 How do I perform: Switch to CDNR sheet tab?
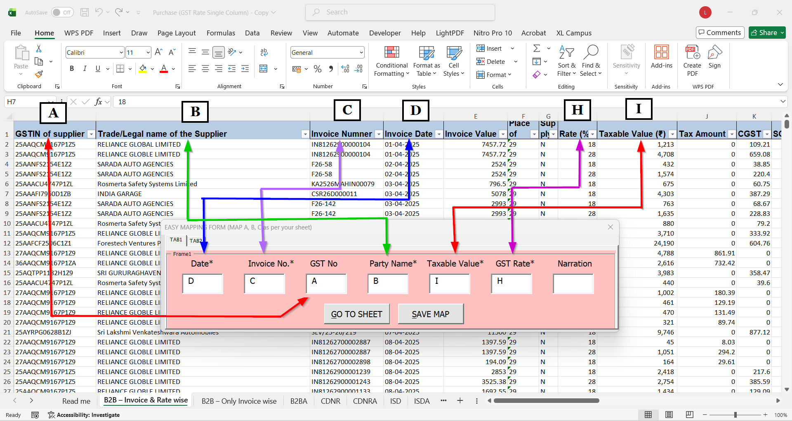(330, 401)
